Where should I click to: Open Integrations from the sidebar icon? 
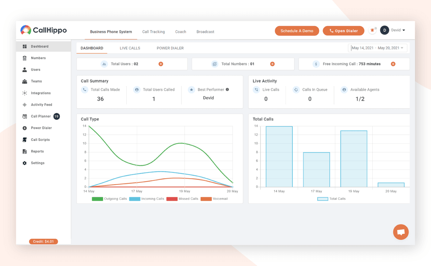click(24, 93)
